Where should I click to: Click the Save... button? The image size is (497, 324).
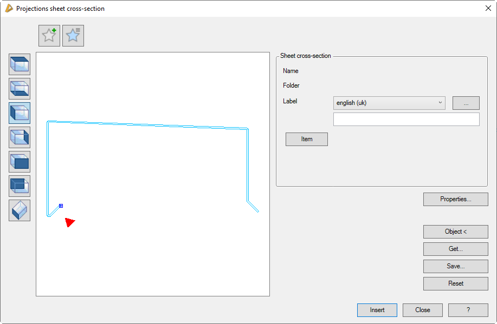[x=455, y=266]
